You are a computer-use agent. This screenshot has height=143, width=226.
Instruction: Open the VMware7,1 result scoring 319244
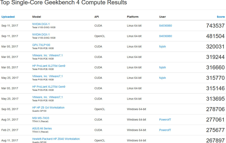[x=47, y=55]
